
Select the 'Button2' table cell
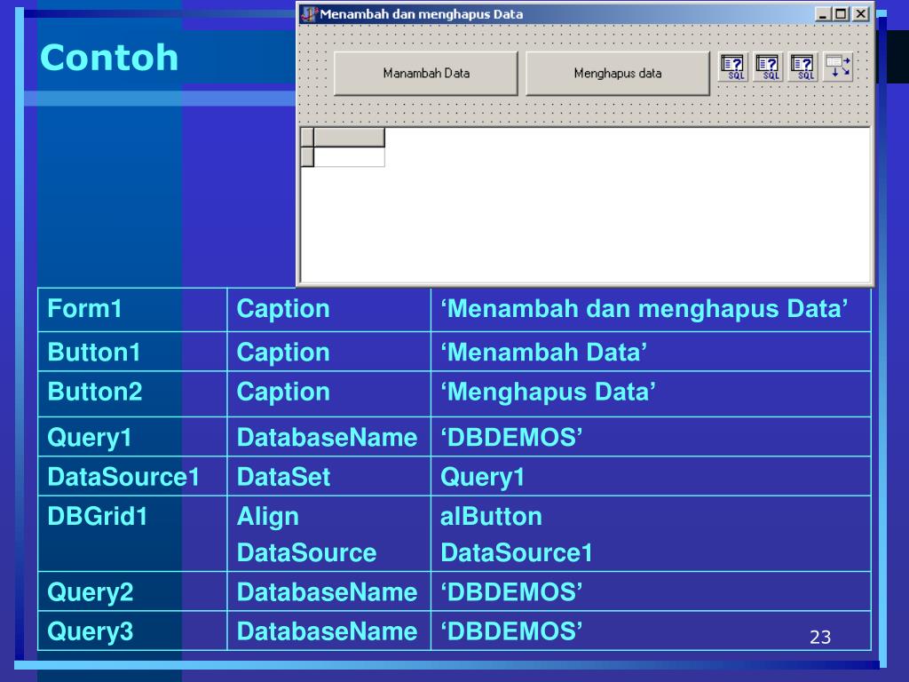tap(132, 393)
